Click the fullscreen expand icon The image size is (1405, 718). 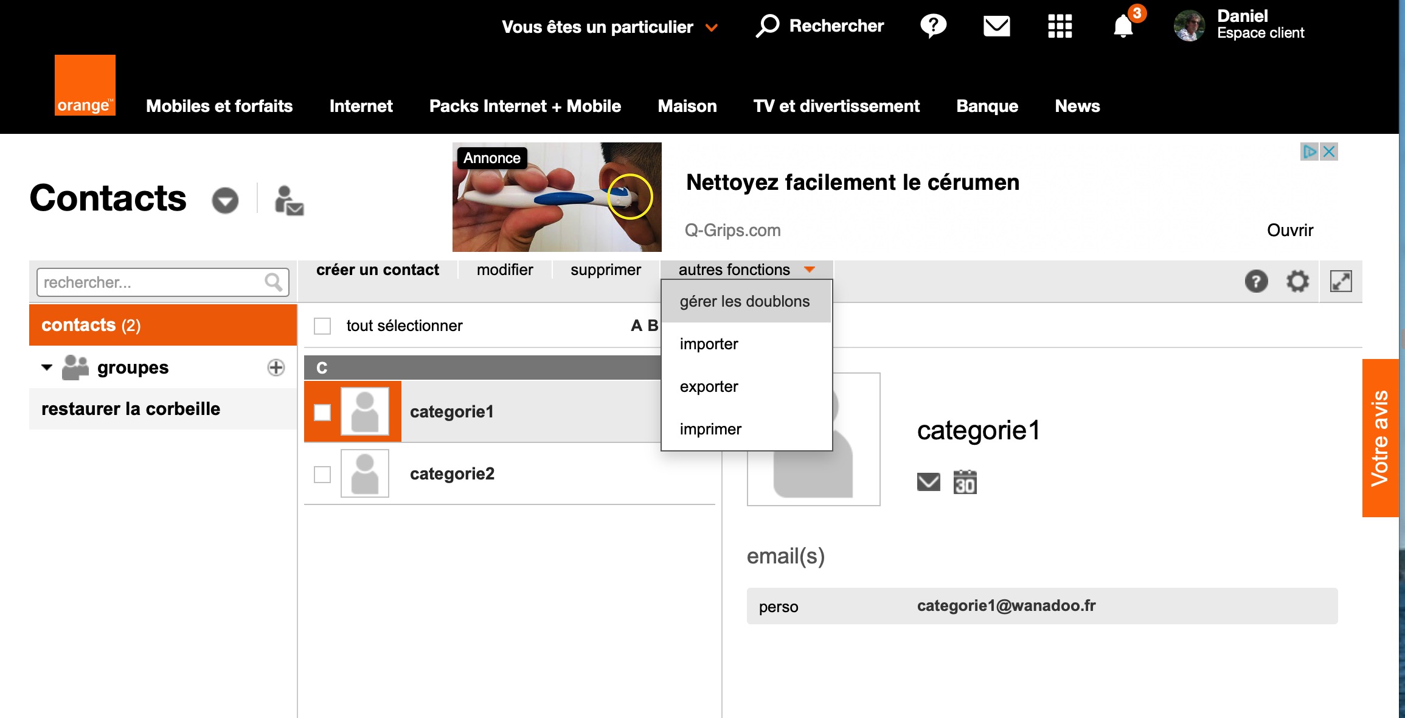(1341, 282)
